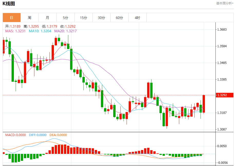This screenshot has height=166, width=236.
Task: Open the 4时 interval tab
Action: coord(137,18)
